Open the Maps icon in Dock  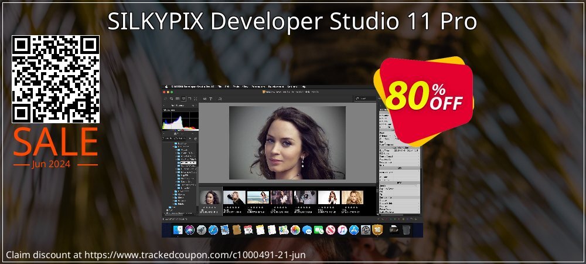point(284,229)
